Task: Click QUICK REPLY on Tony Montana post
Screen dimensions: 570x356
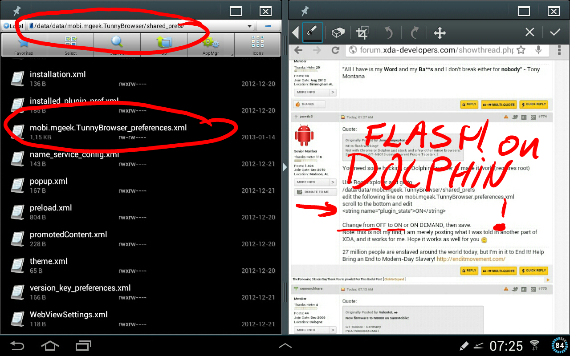Action: tap(533, 105)
